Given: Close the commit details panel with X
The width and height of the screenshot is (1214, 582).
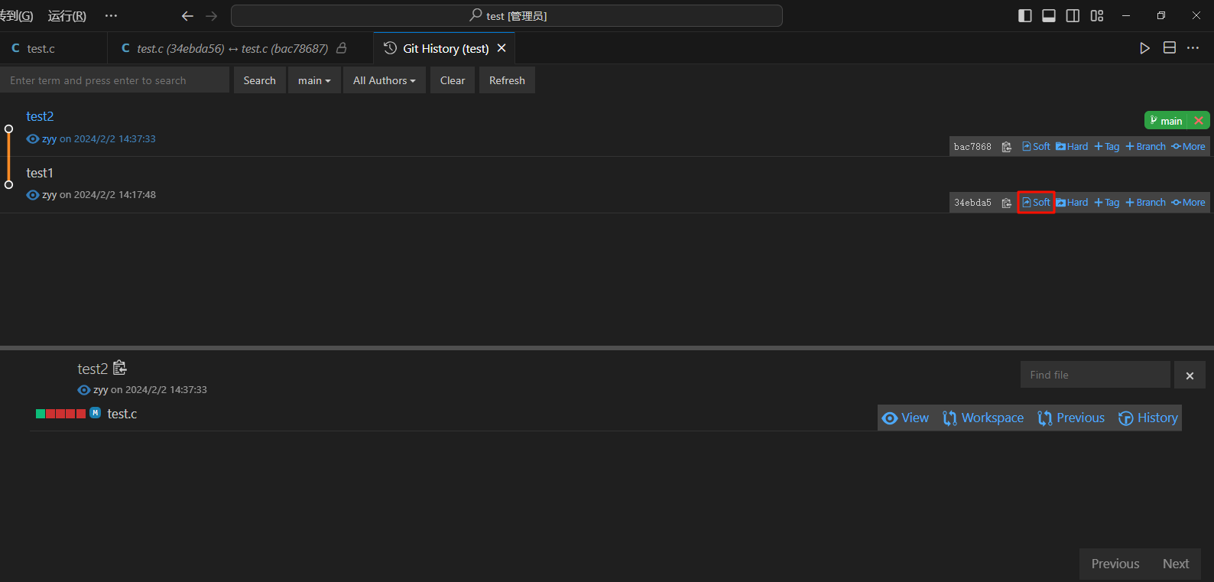Looking at the screenshot, I should 1190,376.
